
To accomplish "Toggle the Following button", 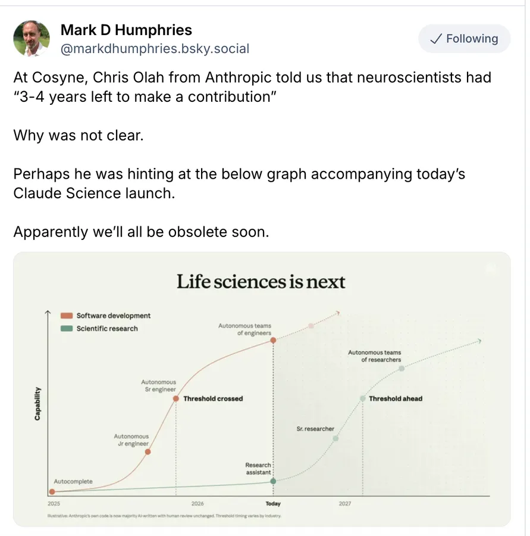I will coord(464,39).
